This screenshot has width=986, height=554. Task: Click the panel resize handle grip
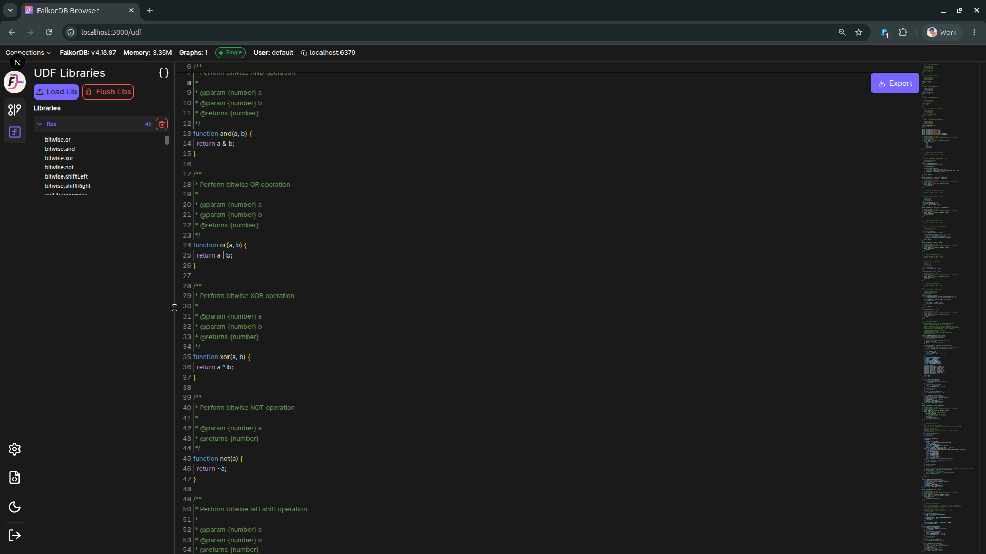pos(174,308)
